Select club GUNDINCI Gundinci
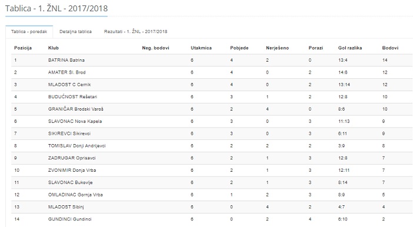The image size is (413, 227). [x=70, y=219]
